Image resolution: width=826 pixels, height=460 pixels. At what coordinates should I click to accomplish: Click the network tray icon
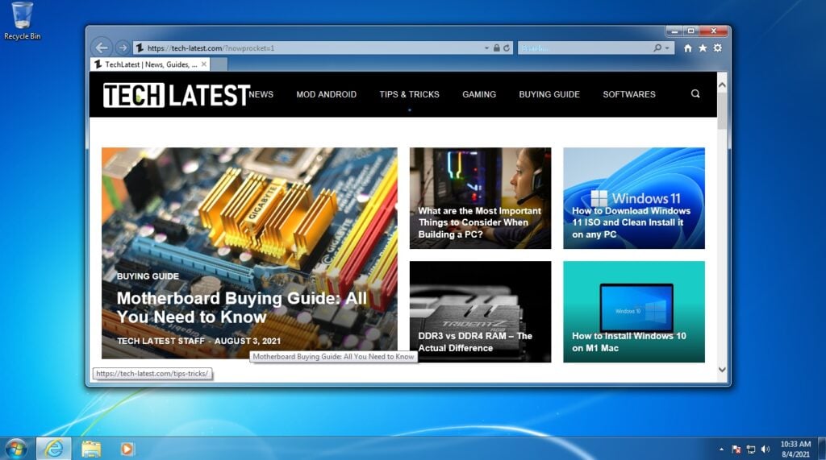[751, 449]
